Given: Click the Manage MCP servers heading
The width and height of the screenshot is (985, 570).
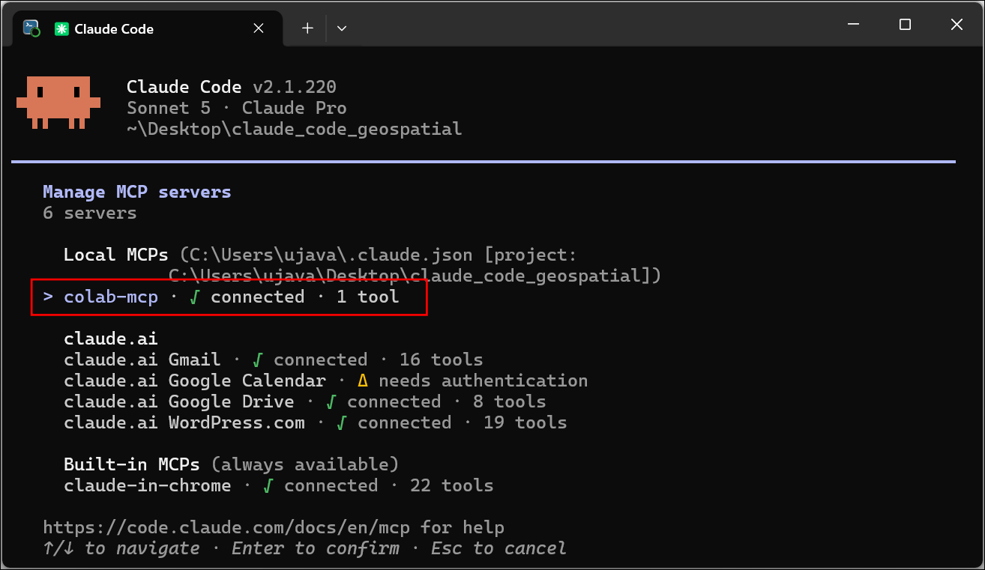Looking at the screenshot, I should 137,192.
